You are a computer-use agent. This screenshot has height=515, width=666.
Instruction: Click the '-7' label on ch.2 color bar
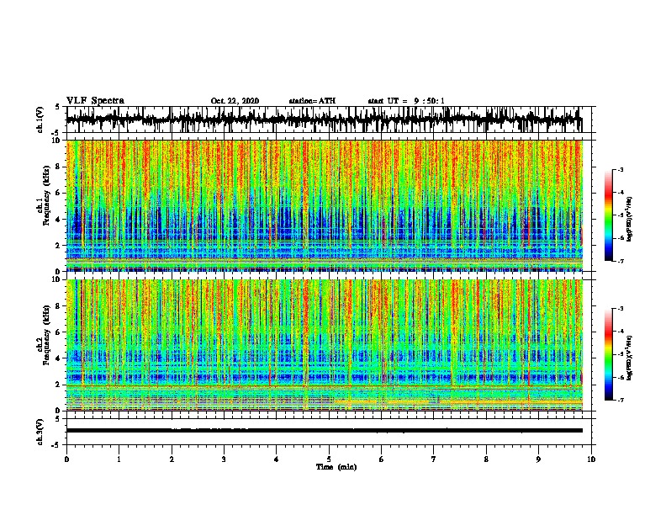point(620,400)
